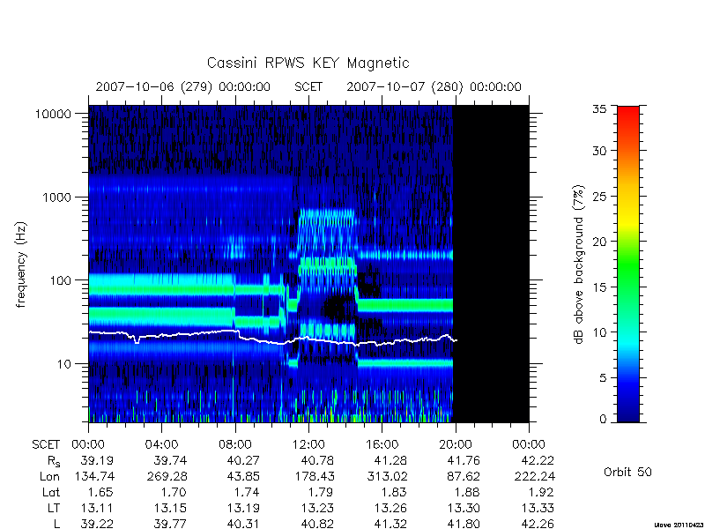This screenshot has height=529, width=705.
Task: Click time axis label 20:00
Action: (456, 445)
